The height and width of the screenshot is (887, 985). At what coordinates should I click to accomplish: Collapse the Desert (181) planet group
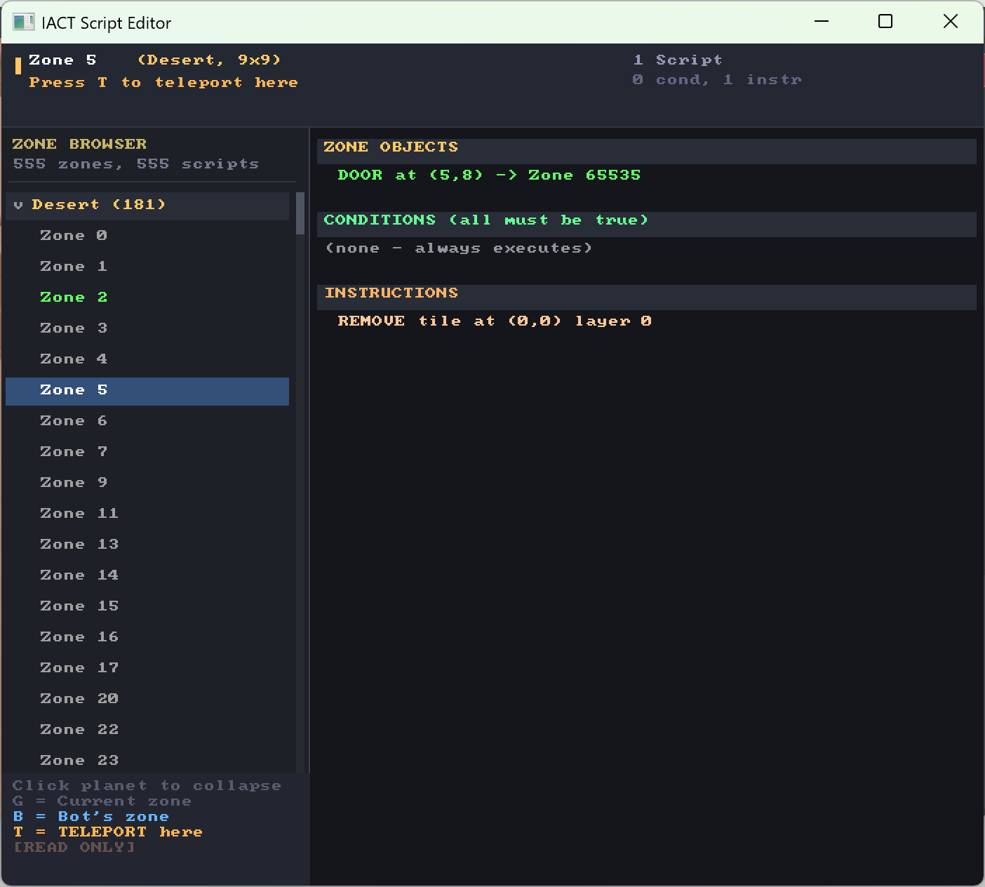[147, 205]
